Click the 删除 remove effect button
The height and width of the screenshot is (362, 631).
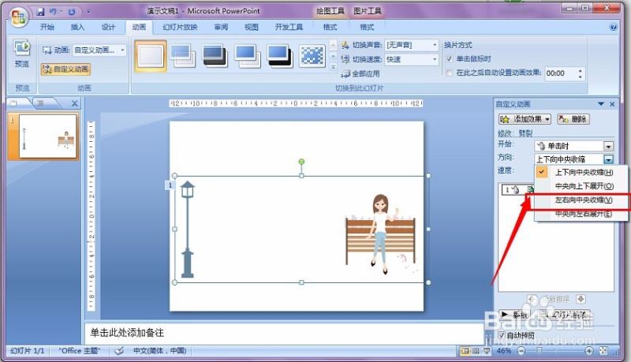tap(573, 119)
